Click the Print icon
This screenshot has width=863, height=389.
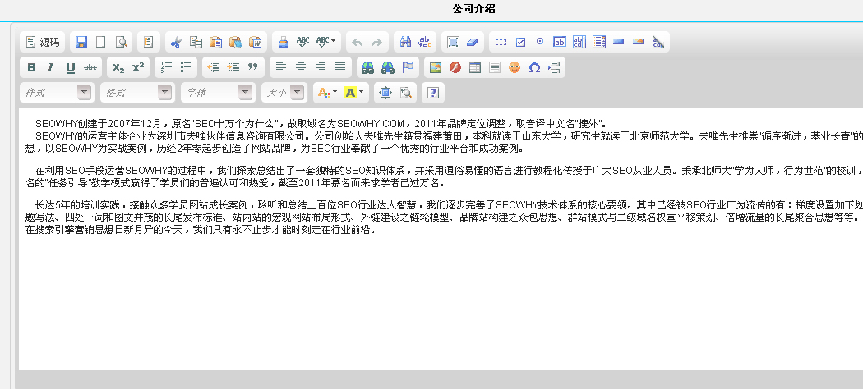pyautogui.click(x=283, y=42)
